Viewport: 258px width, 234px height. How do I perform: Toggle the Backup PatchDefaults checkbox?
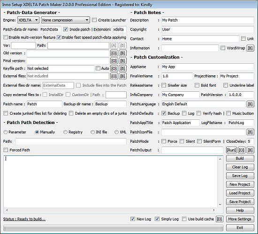[x=164, y=113]
